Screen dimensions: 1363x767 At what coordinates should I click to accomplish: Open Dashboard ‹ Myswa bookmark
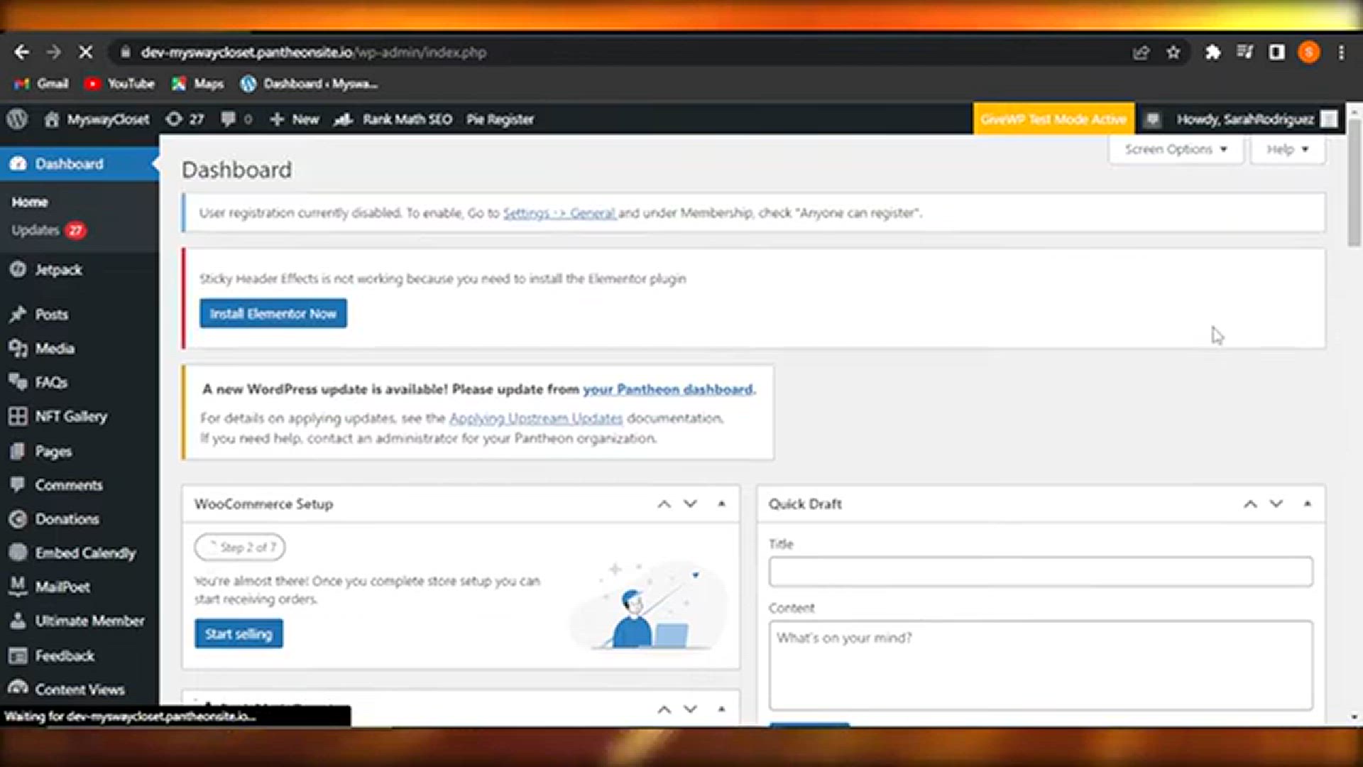coord(309,84)
